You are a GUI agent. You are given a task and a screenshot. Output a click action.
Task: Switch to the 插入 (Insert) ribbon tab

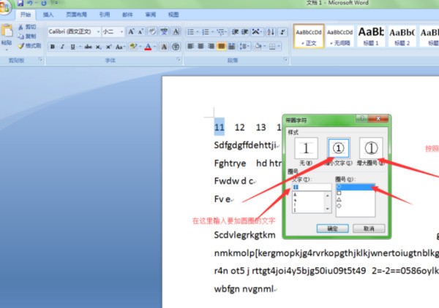tap(48, 14)
